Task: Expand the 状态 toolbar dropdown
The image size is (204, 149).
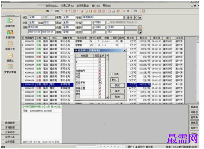Action: coord(62,11)
